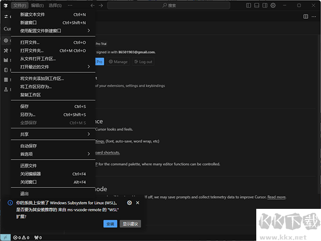The image size is (321, 241).
Task: Toggle the secondary sidebar layout icon
Action: (264, 5)
